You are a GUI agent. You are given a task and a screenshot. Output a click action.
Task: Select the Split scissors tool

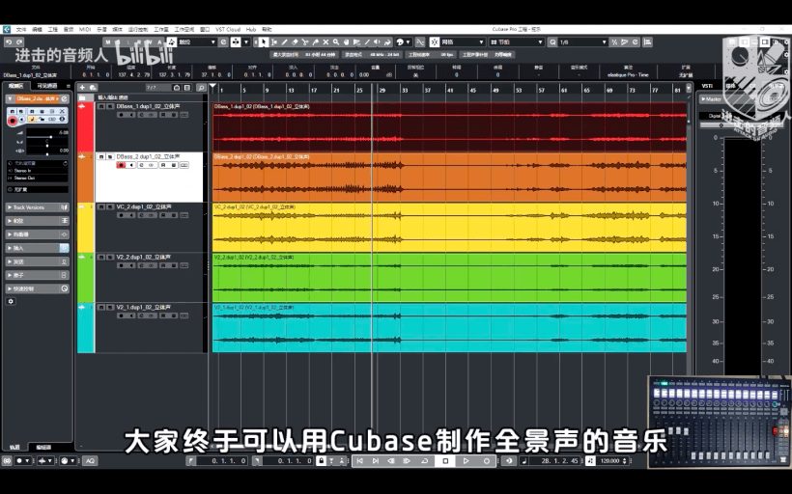[x=305, y=42]
